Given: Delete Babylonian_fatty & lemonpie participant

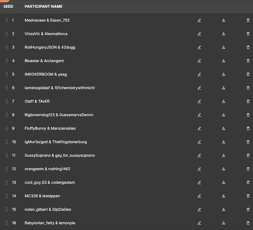Looking at the screenshot, I should coord(248,223).
